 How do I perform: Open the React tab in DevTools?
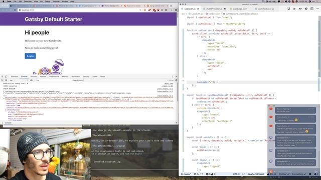(x=102, y=76)
